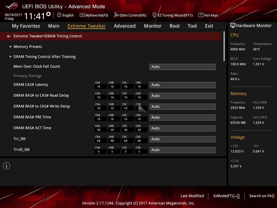Click Search on FAQ
The image size is (277, 208).
(262, 196)
